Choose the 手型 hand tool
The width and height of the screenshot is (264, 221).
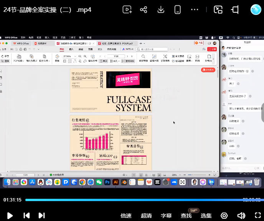tap(5, 56)
